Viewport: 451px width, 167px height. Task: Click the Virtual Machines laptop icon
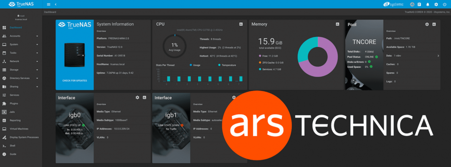[4, 129]
